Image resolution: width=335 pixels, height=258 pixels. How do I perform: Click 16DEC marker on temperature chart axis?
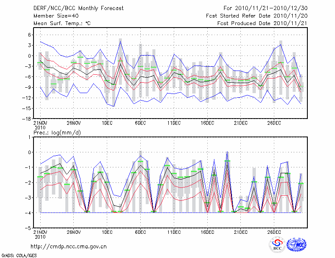point(207,123)
